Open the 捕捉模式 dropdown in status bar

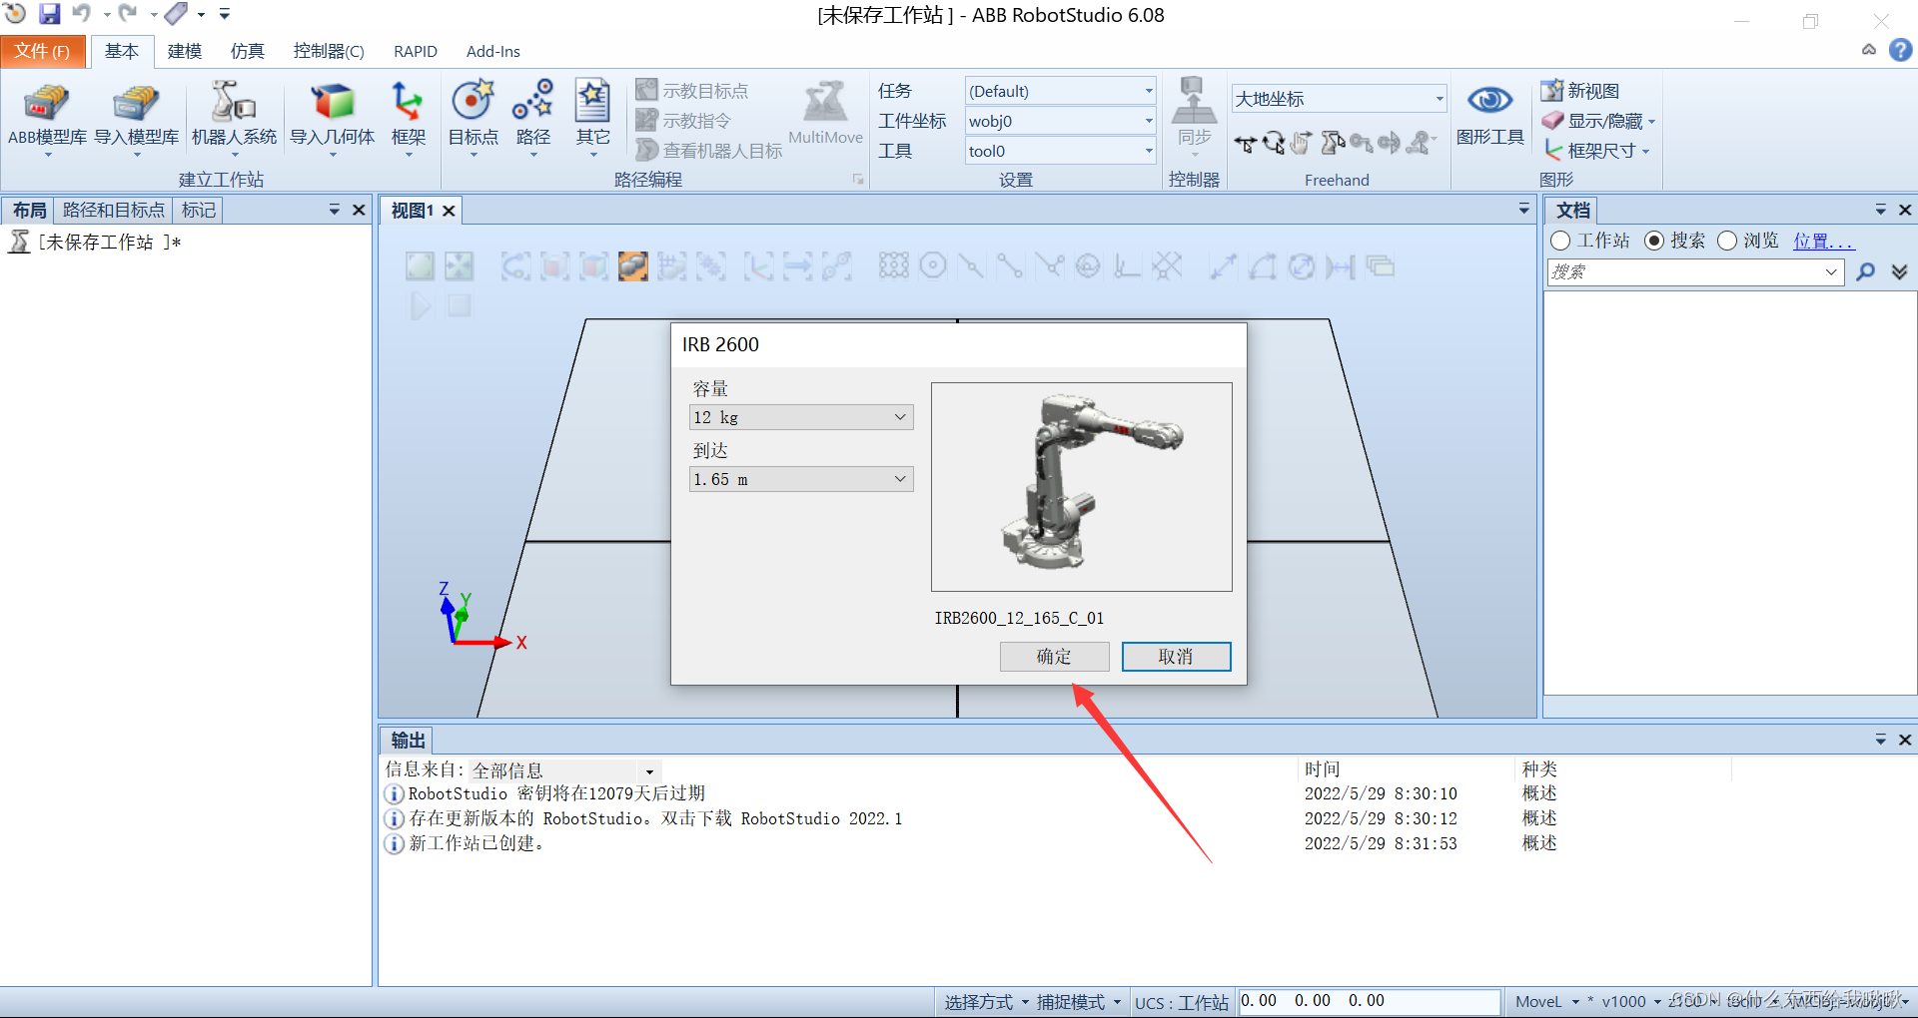pyautogui.click(x=1078, y=1002)
